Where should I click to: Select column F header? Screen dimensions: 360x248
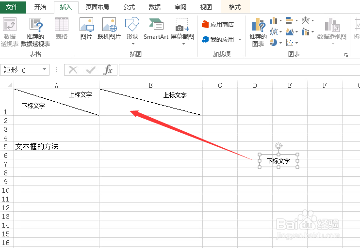pos(325,85)
